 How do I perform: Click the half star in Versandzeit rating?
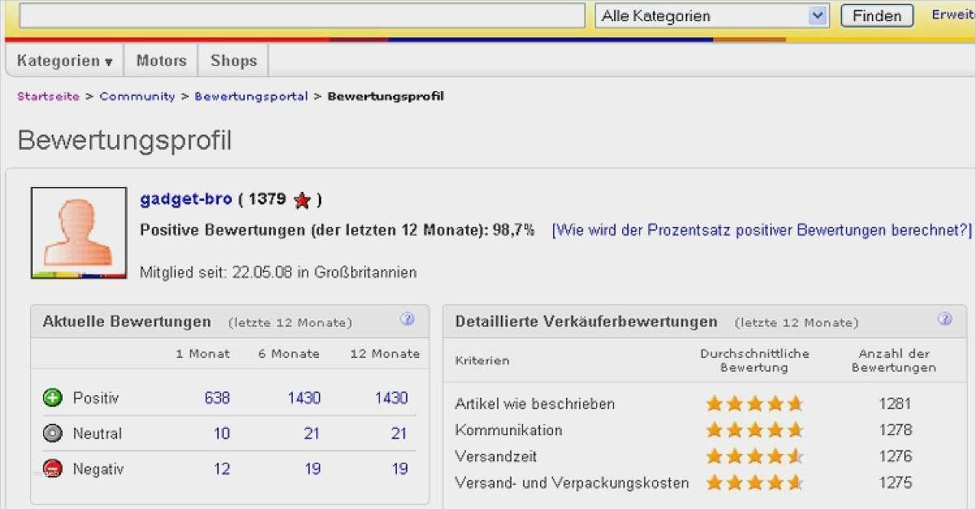click(794, 456)
